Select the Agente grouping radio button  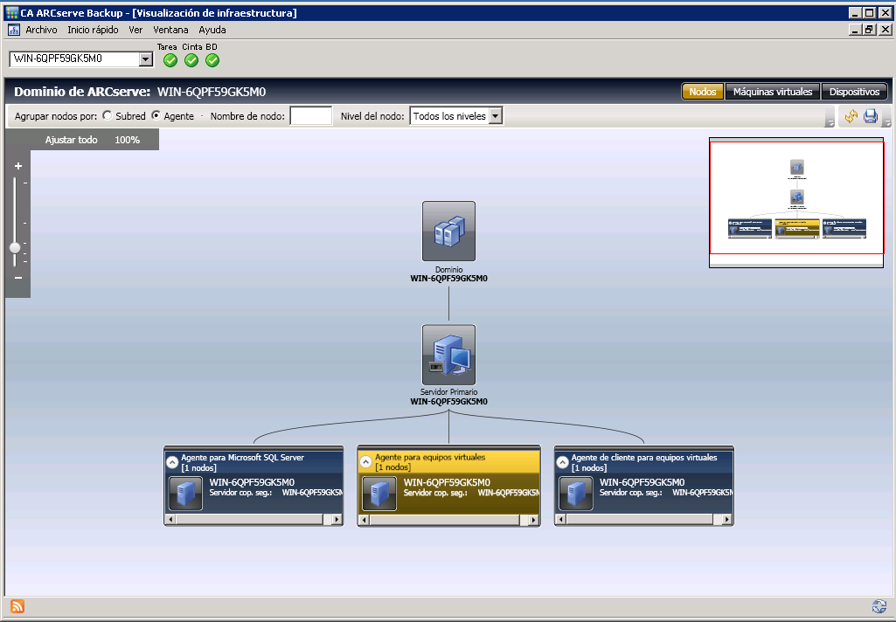point(156,115)
